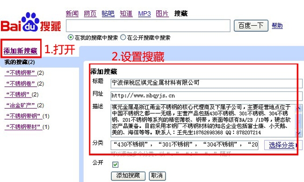Click the 网址 URL input field
304x182 pixels.
click(206, 96)
